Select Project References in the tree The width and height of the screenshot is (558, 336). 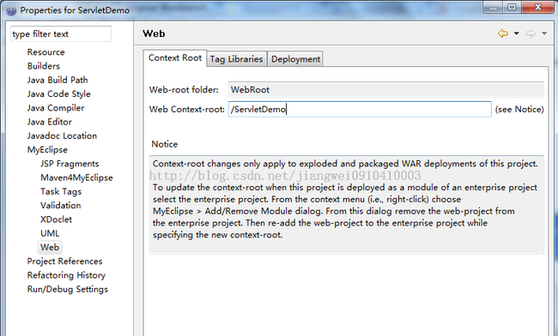coord(64,261)
